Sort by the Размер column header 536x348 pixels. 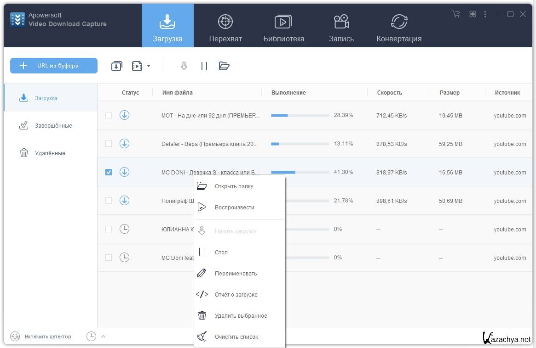450,93
